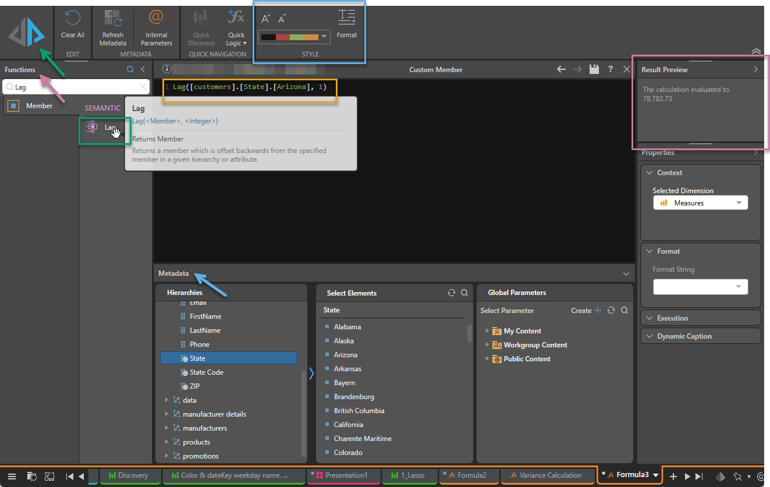Screen dimensions: 770x487
Task: Expand the data table node
Action: tap(166, 400)
